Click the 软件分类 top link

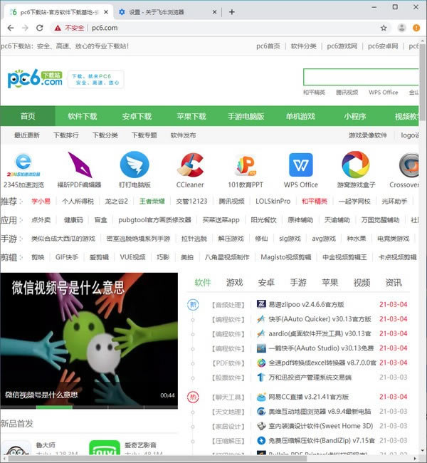[303, 46]
